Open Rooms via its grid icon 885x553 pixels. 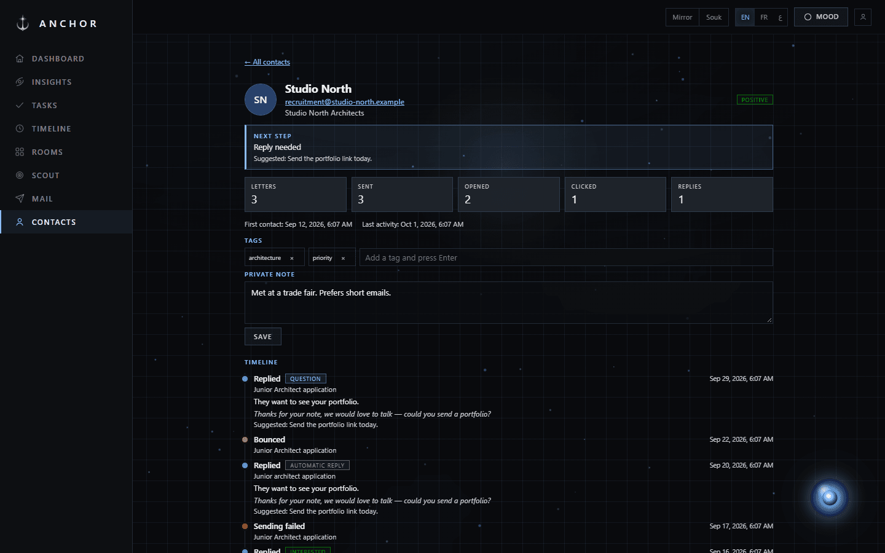[x=20, y=152]
